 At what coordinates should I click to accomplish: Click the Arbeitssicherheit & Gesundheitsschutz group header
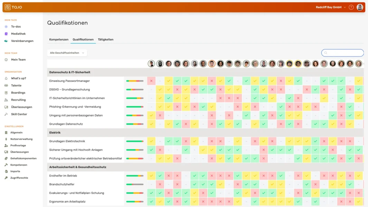pos(205,167)
